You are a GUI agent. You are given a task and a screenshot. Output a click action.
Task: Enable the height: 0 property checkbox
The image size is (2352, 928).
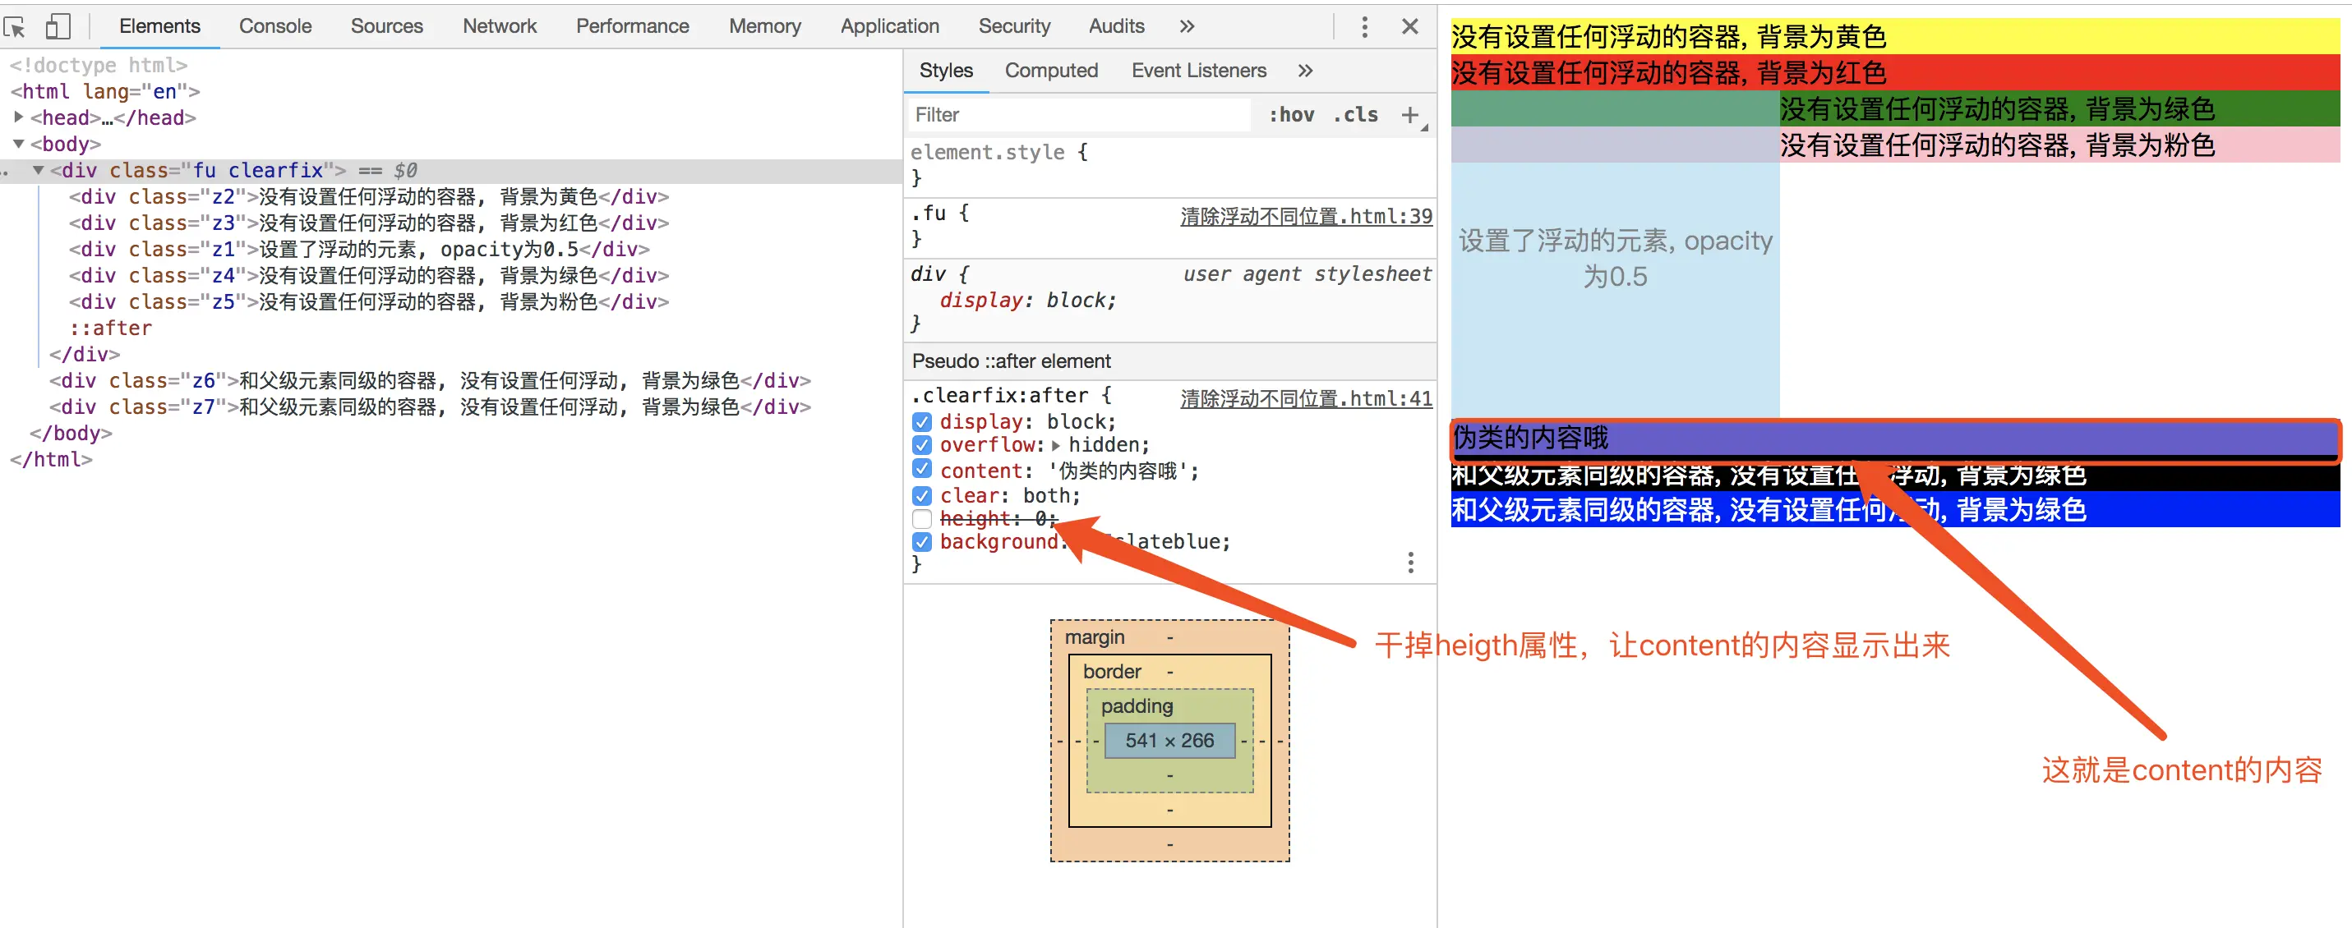(921, 519)
